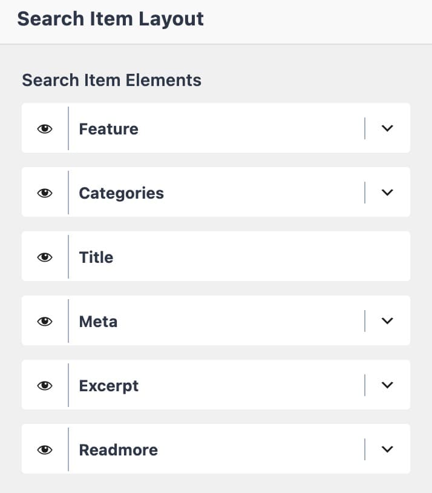Expand the Excerpt options
432x493 pixels.
(387, 385)
